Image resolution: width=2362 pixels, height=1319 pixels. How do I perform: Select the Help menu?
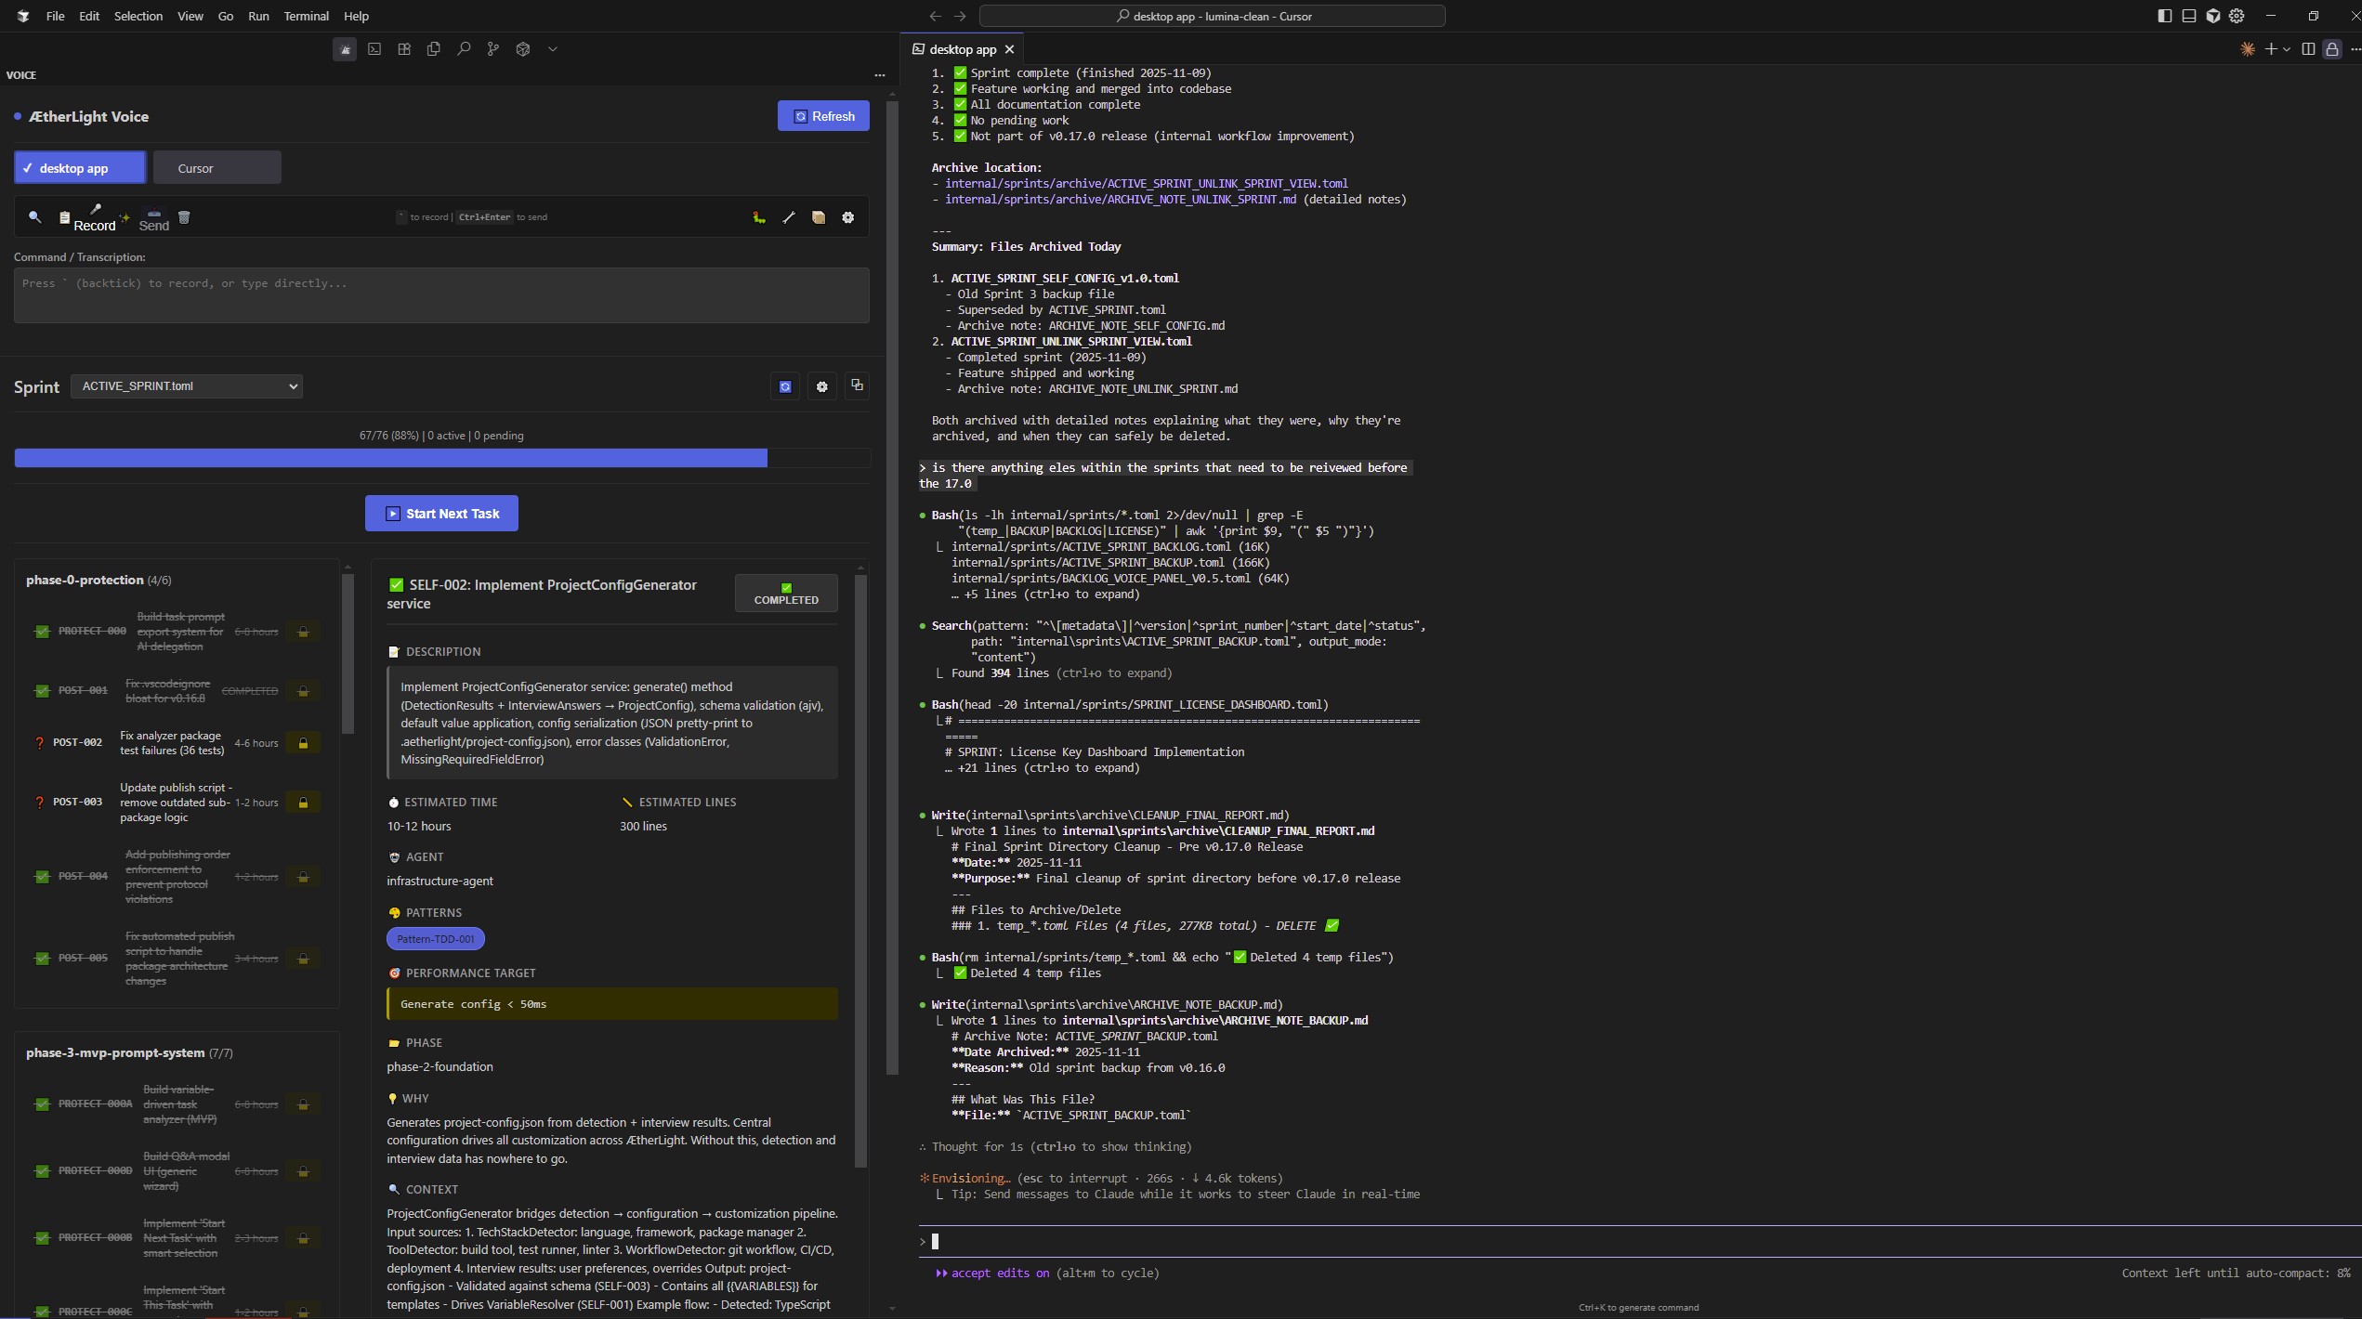[x=356, y=16]
